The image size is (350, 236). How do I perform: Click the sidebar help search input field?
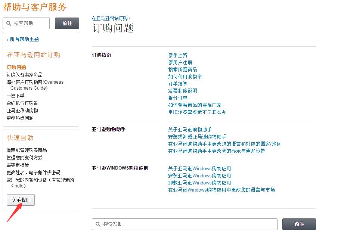point(26,23)
